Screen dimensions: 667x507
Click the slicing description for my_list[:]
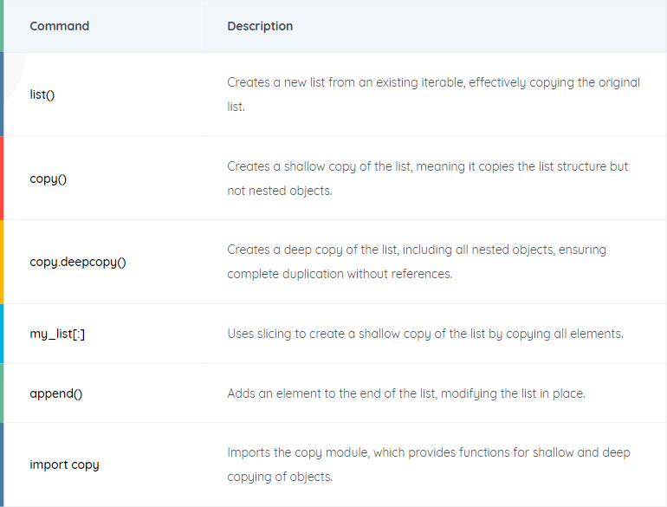425,334
